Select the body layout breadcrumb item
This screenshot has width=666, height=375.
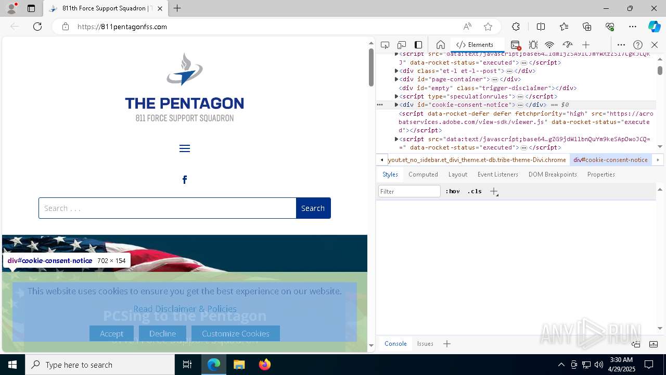(x=477, y=160)
